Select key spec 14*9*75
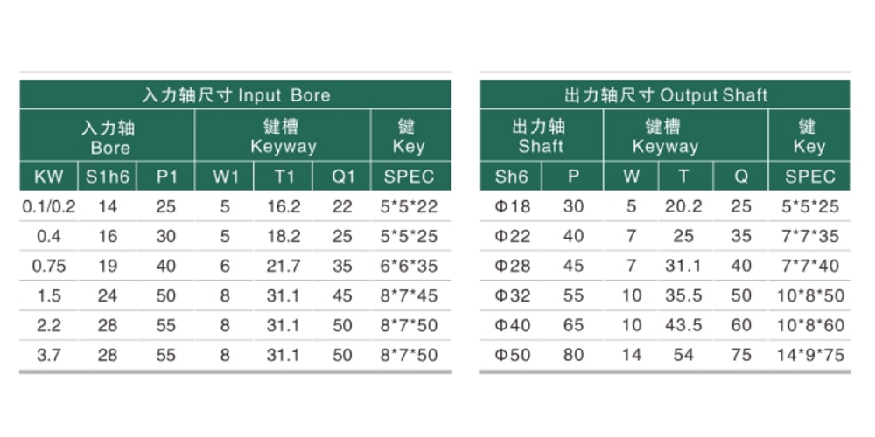This screenshot has height=437, width=875. 809,355
